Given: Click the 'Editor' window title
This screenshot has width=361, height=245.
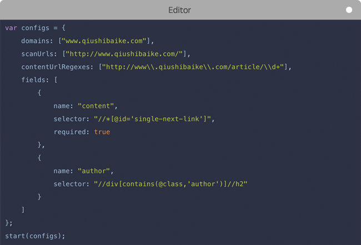Looking at the screenshot, I should click(x=179, y=10).
